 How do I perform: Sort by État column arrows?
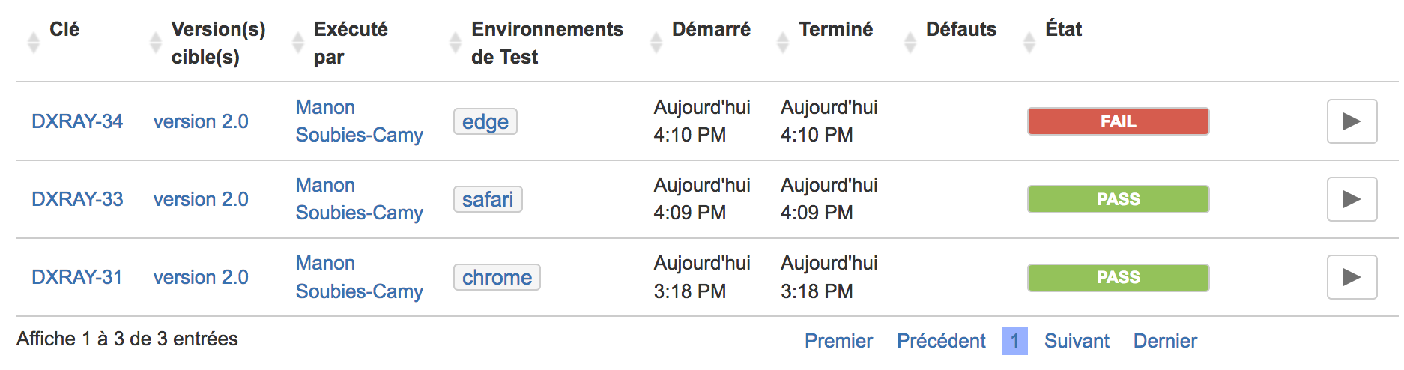point(1029,43)
